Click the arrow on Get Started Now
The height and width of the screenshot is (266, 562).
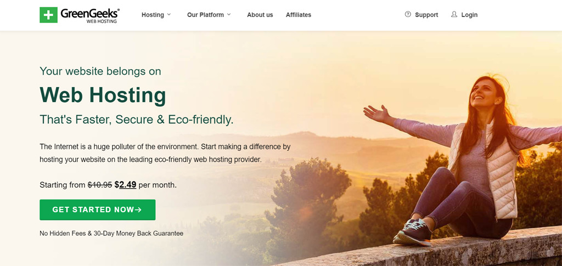(138, 210)
